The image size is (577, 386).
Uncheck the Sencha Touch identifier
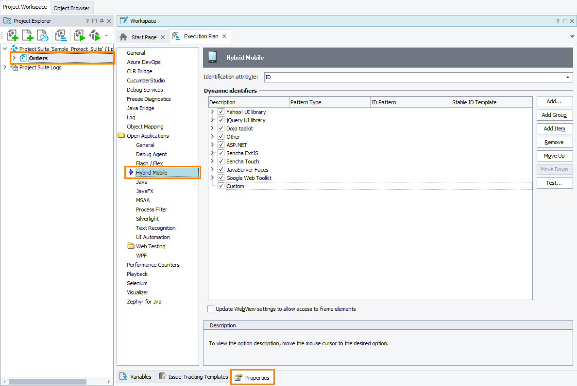[x=221, y=161]
